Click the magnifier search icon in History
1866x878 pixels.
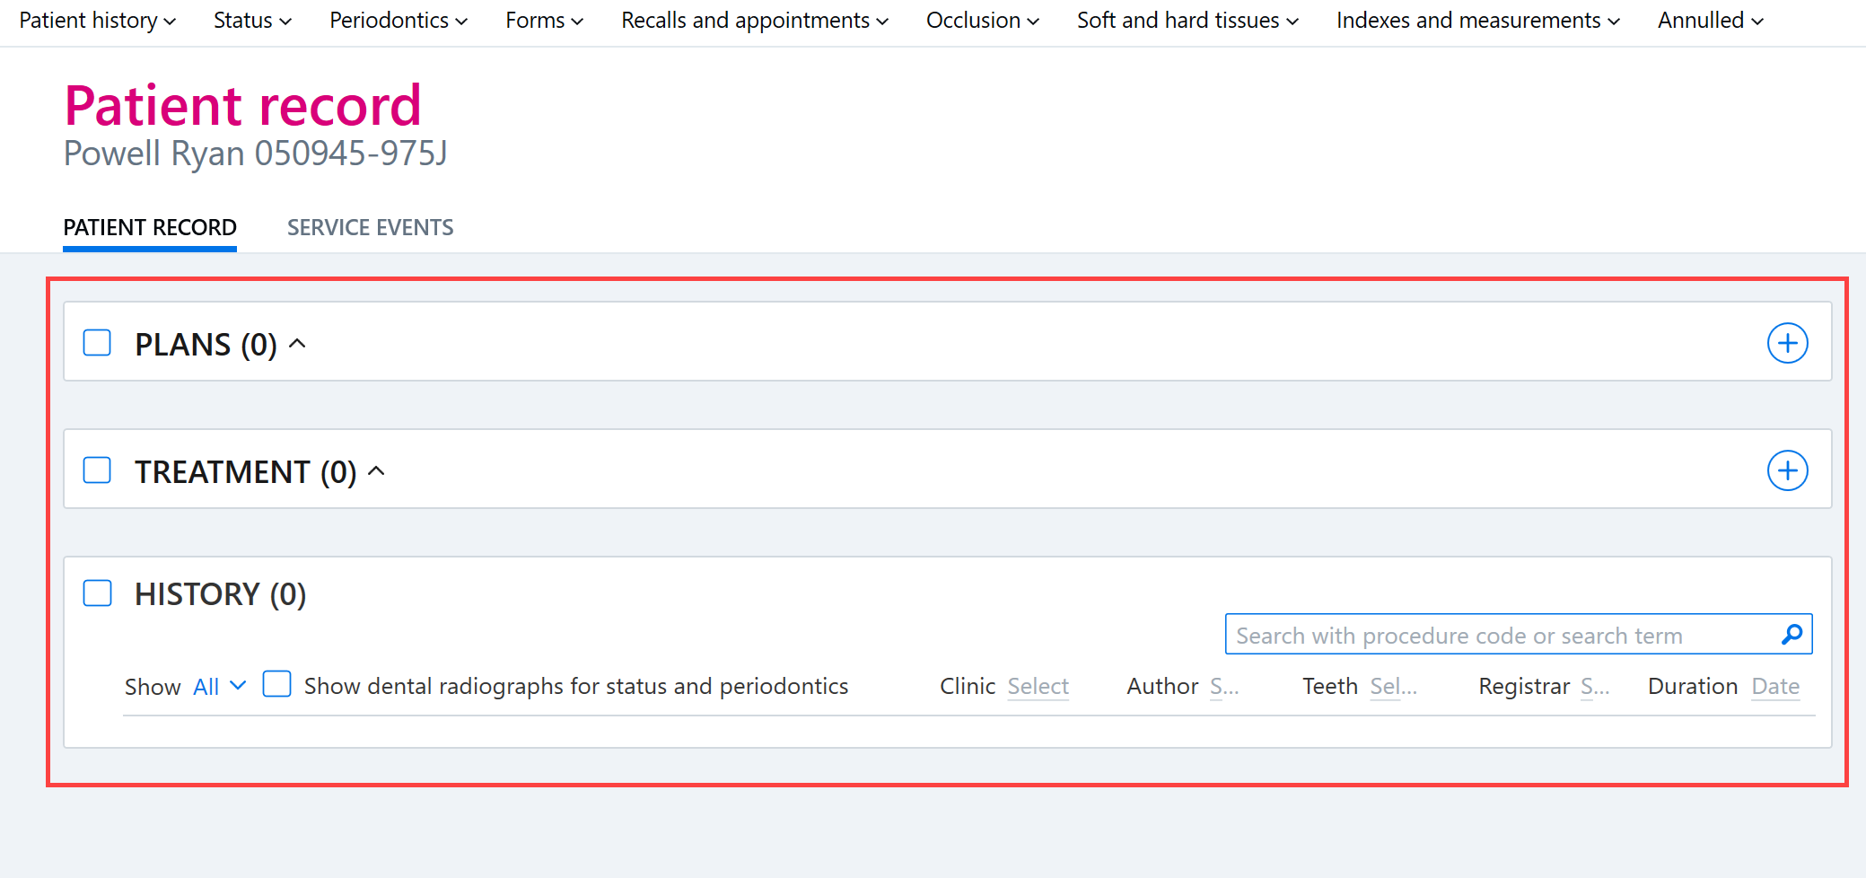click(1792, 635)
